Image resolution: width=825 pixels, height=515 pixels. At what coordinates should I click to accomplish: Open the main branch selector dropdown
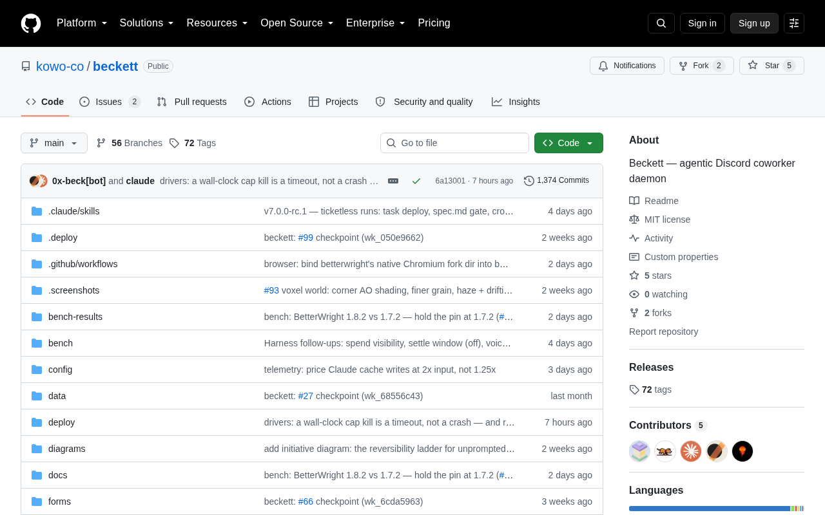tap(54, 143)
